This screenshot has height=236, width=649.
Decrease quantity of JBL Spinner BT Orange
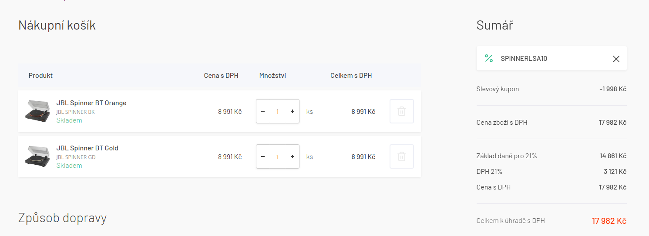point(263,111)
